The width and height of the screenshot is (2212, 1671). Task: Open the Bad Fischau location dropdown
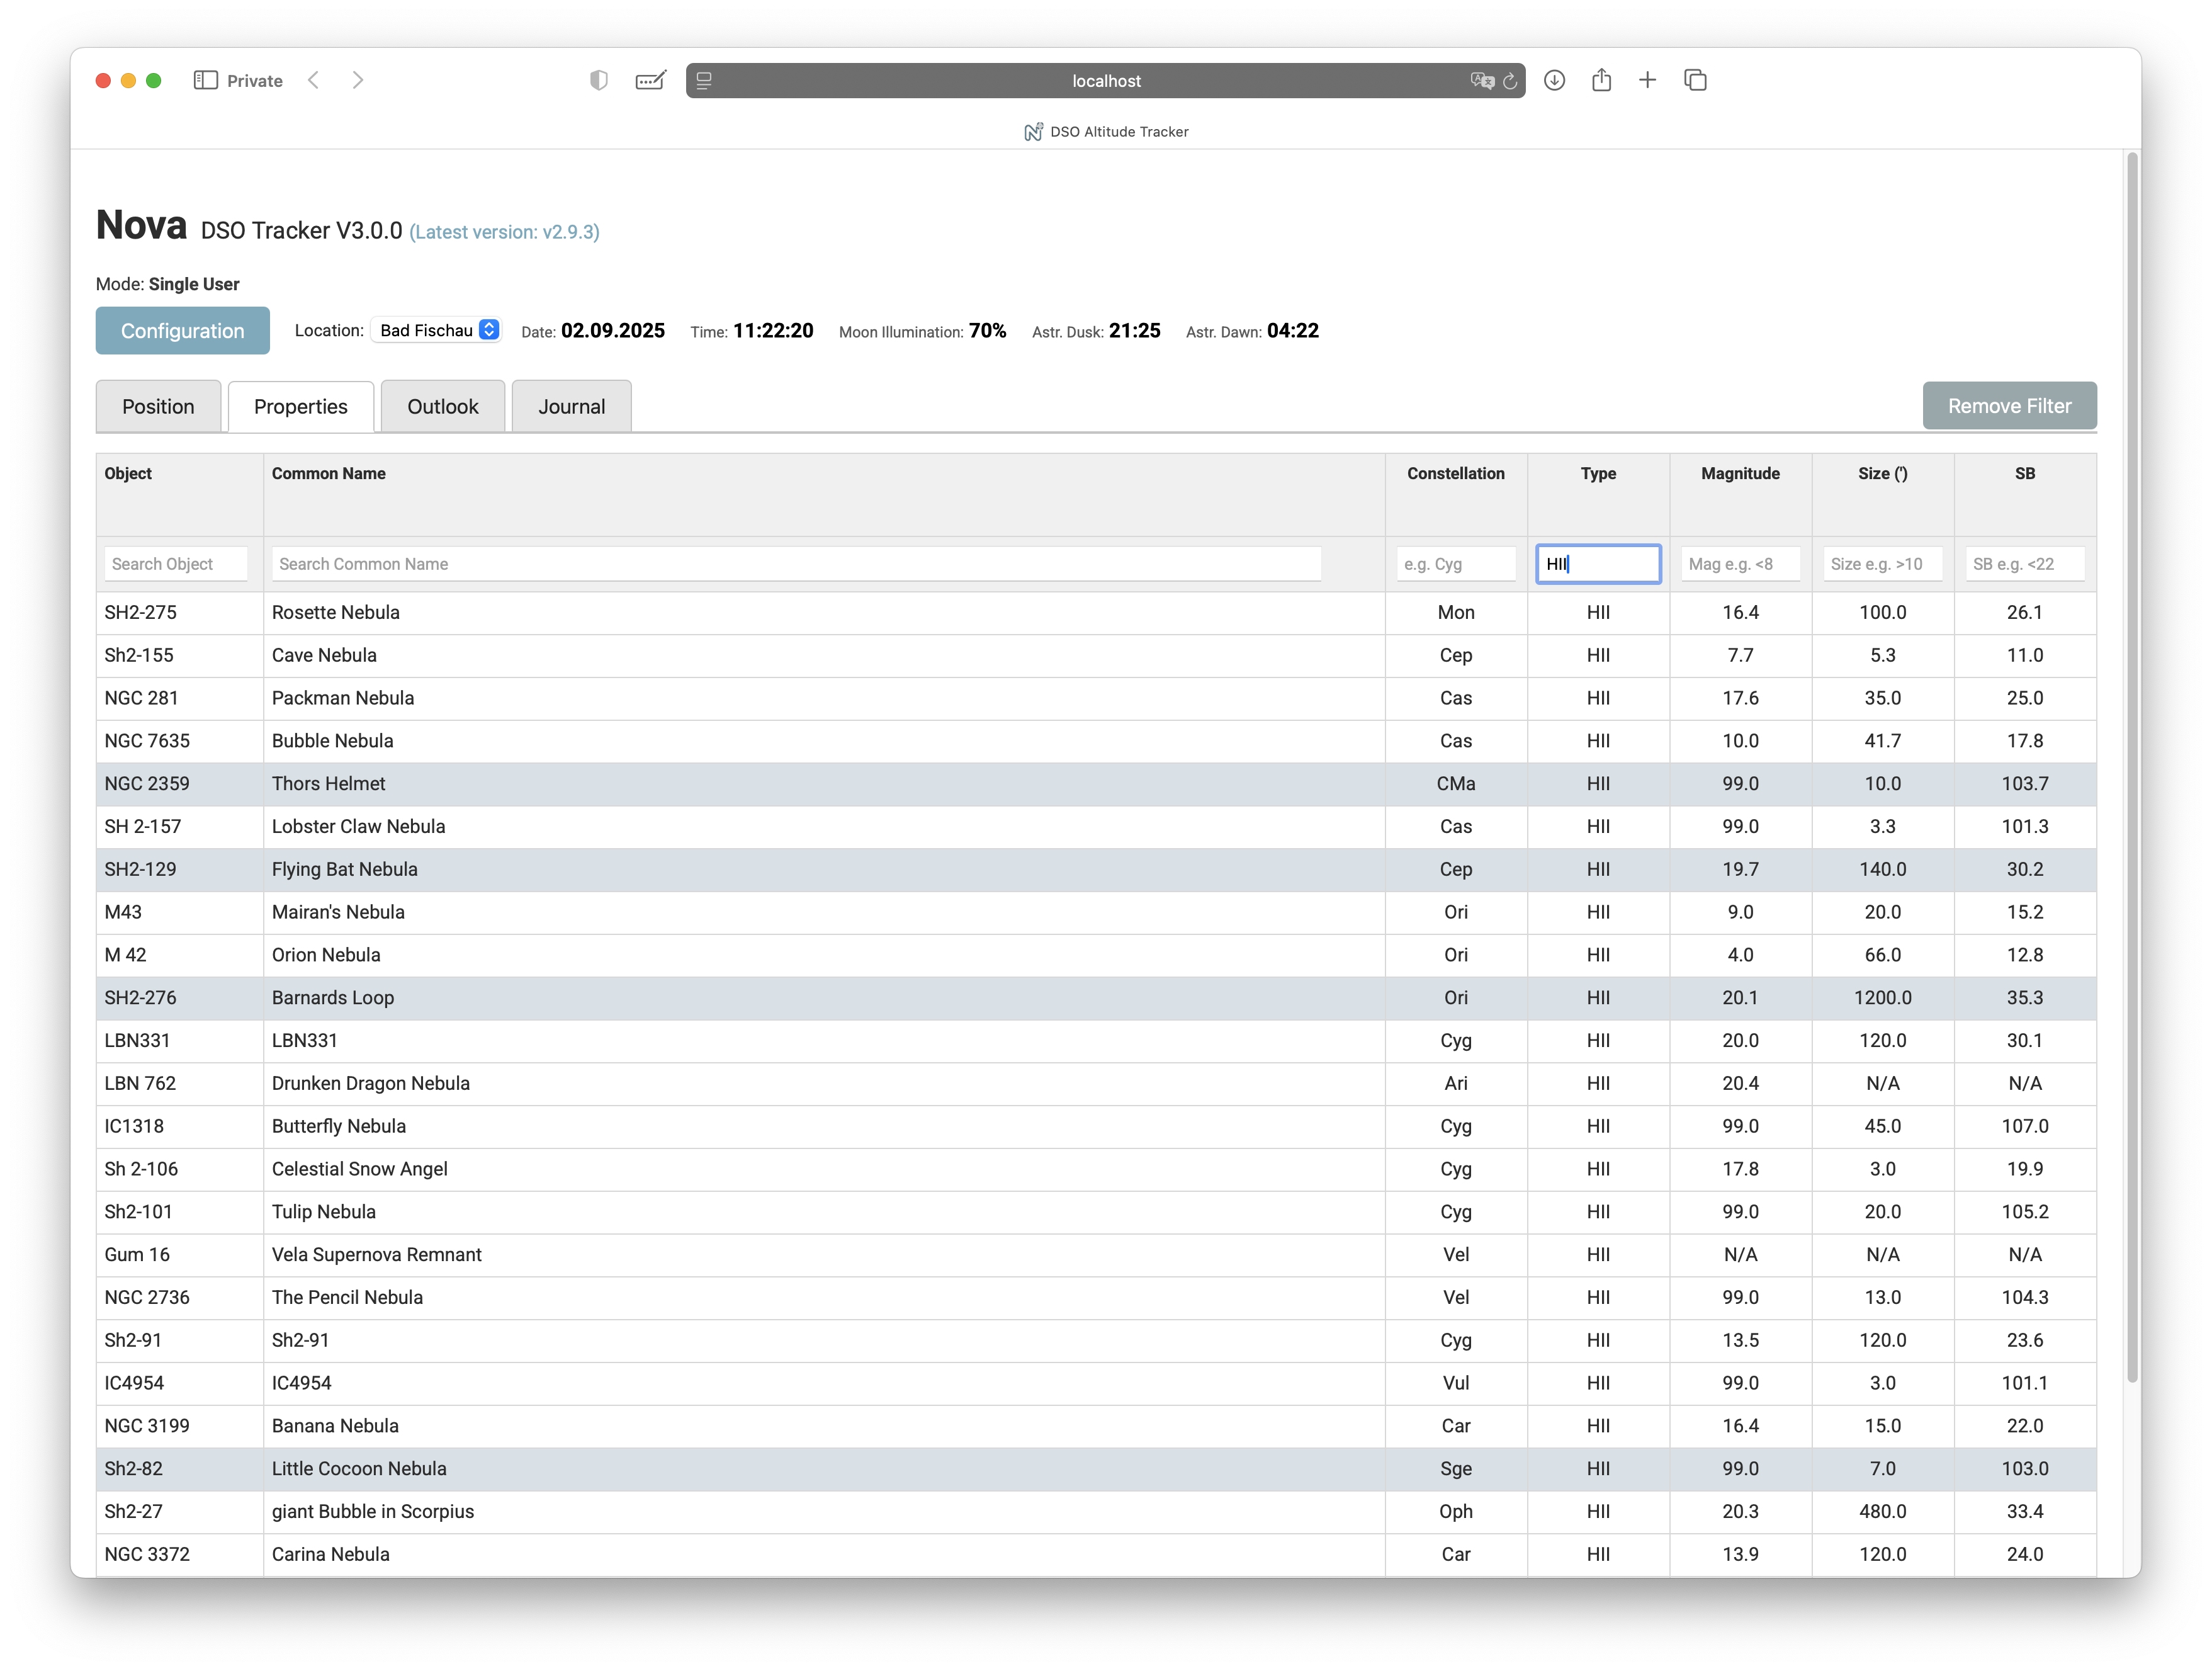[437, 330]
